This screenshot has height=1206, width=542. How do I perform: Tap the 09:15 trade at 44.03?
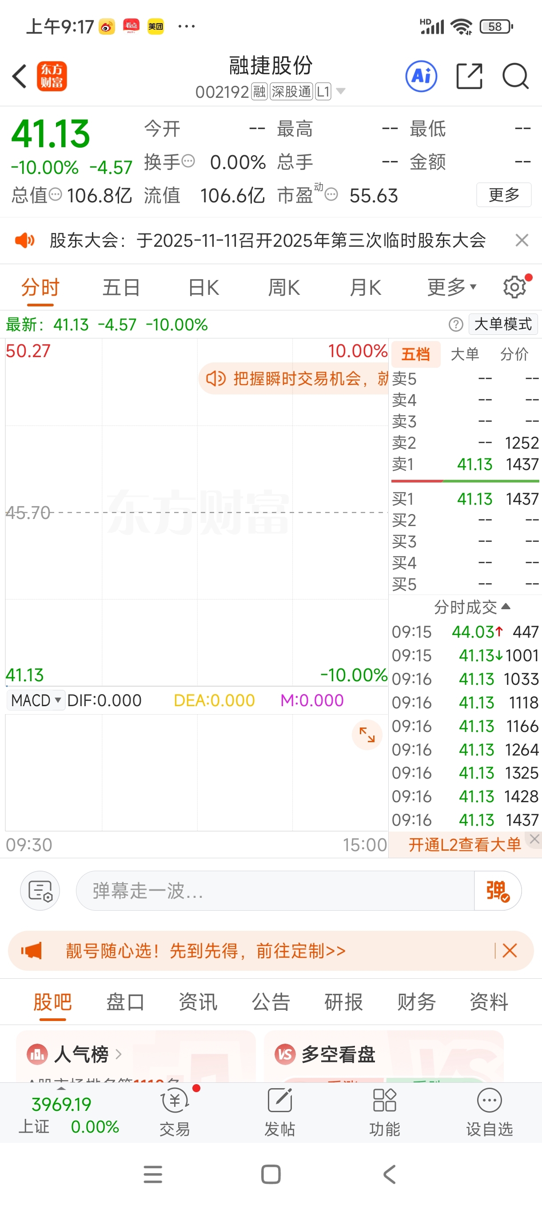point(465,631)
